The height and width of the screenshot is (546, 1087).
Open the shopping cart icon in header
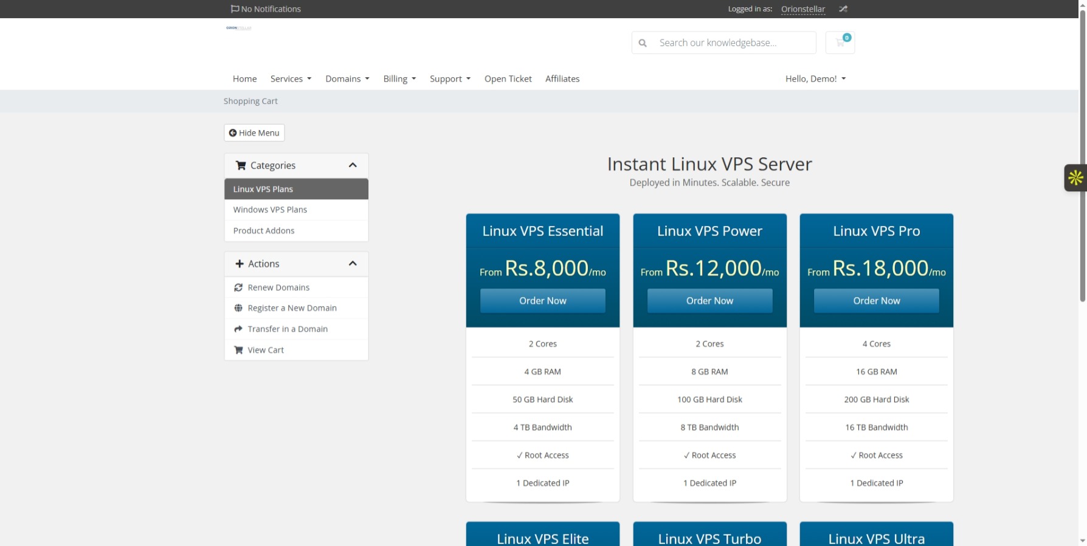click(840, 43)
